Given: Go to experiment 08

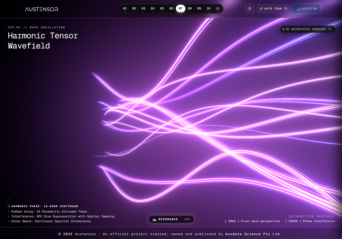Looking at the screenshot, I should (x=190, y=8).
